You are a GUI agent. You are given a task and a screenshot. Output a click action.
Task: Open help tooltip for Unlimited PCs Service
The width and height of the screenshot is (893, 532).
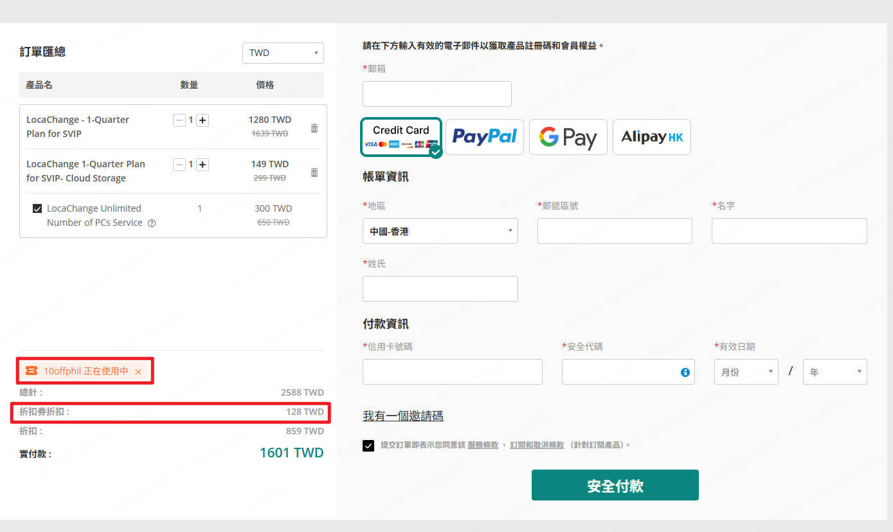152,223
